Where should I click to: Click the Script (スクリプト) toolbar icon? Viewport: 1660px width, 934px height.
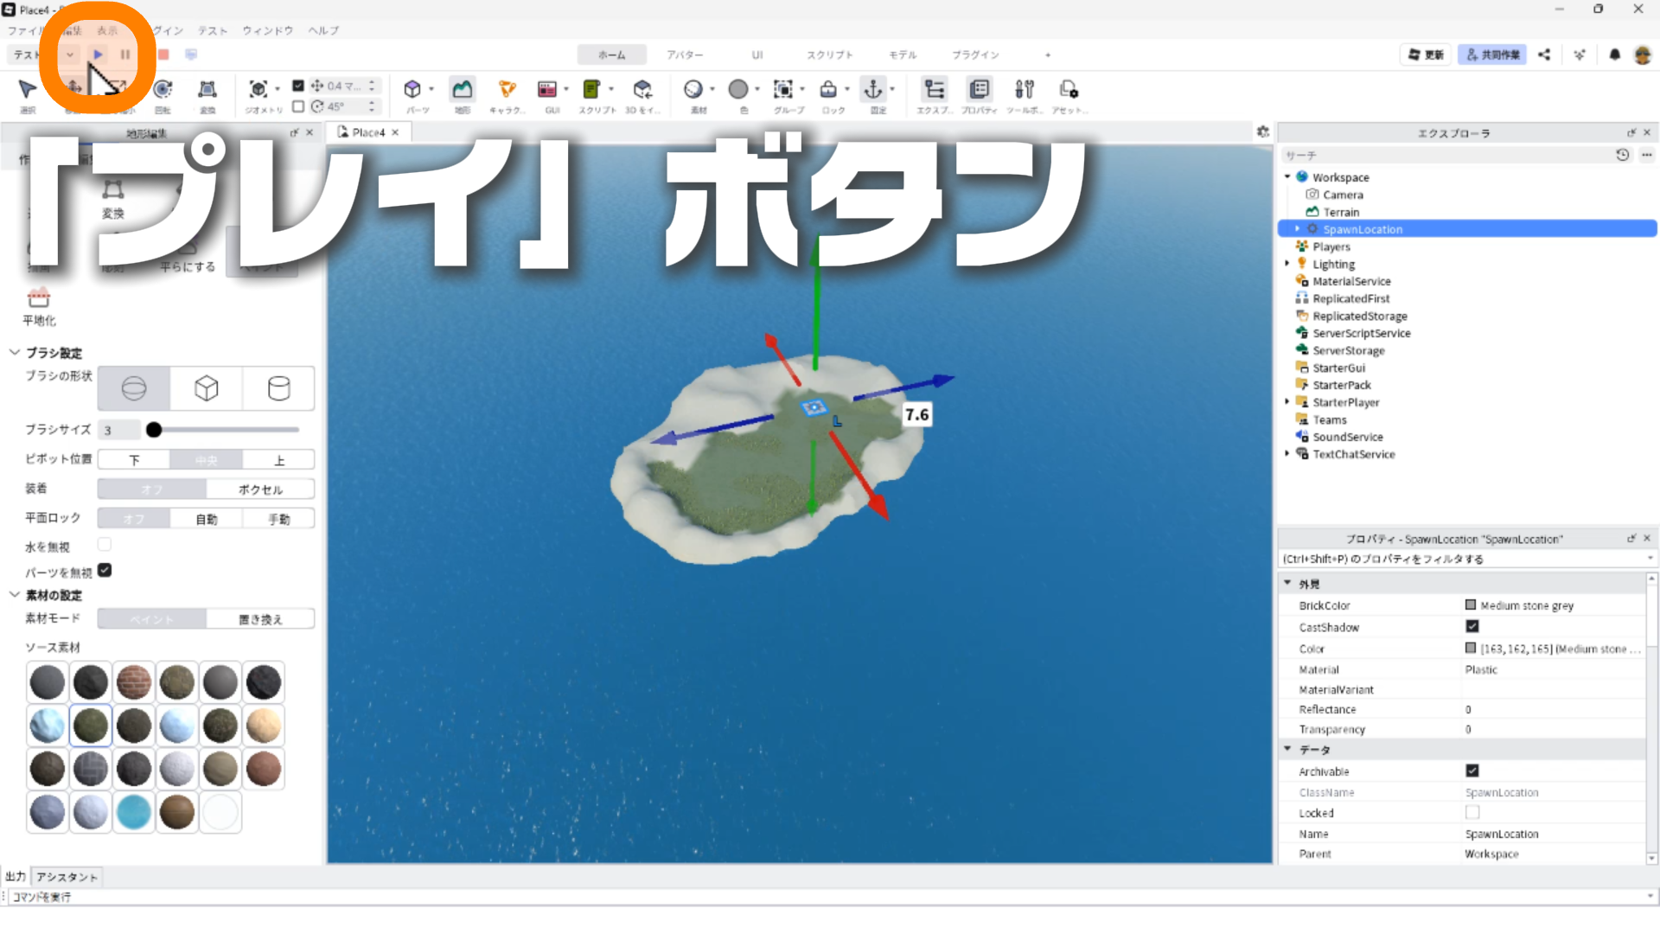(x=591, y=90)
